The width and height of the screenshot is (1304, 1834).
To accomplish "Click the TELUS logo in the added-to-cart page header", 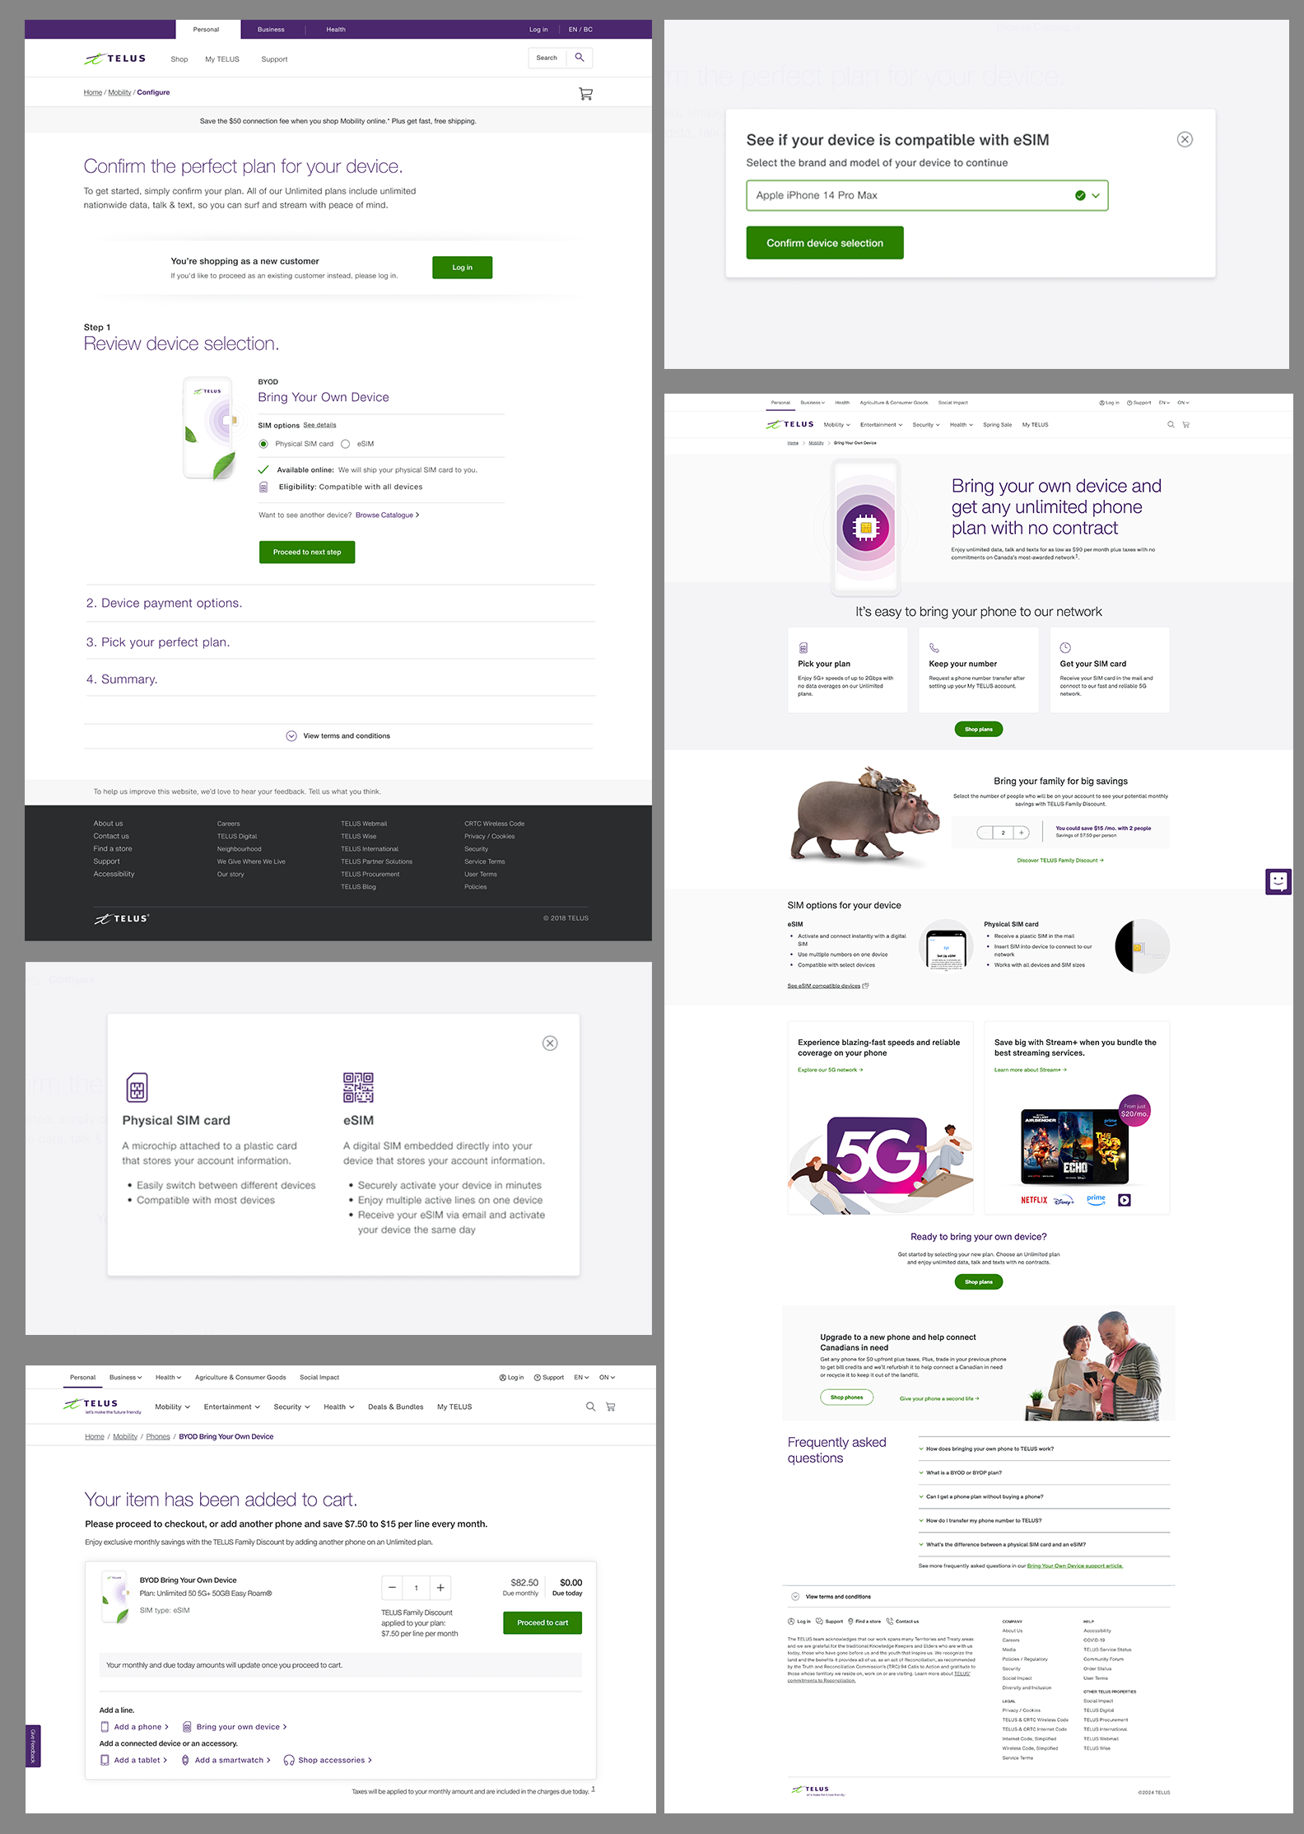I will pyautogui.click(x=102, y=1406).
